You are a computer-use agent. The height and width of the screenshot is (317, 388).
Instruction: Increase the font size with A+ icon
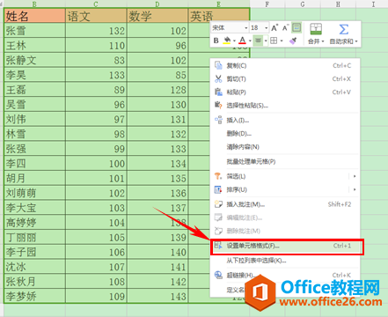[275, 28]
